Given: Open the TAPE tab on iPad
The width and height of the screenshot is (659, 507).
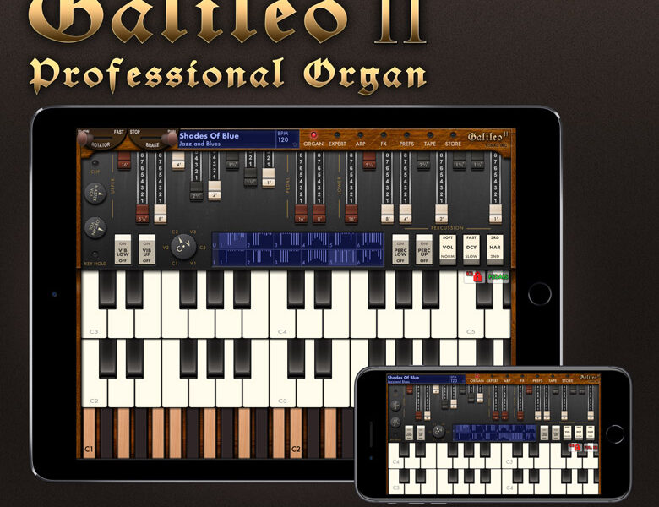Looking at the screenshot, I should point(429,139).
